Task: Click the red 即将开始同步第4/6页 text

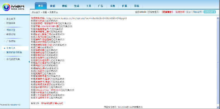Action: (x=52, y=103)
